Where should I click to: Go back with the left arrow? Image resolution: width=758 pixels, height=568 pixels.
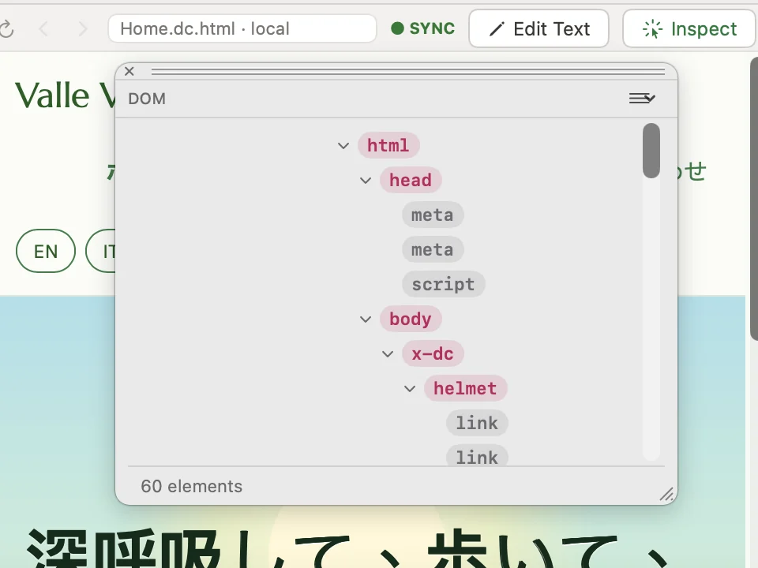(x=43, y=29)
